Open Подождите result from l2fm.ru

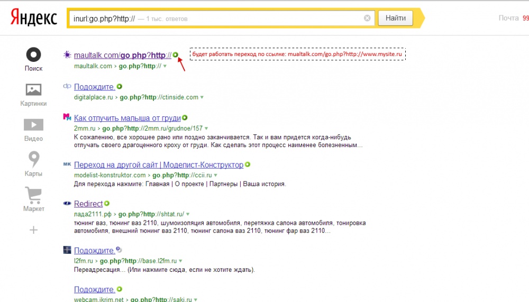95,251
